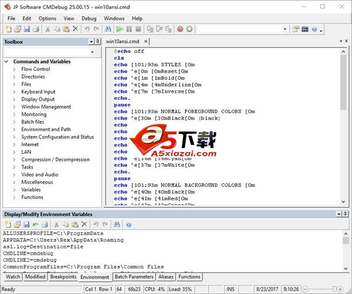This screenshot has width=352, height=294.
Task: Switch to the Breakpoints tab
Action: click(x=63, y=277)
